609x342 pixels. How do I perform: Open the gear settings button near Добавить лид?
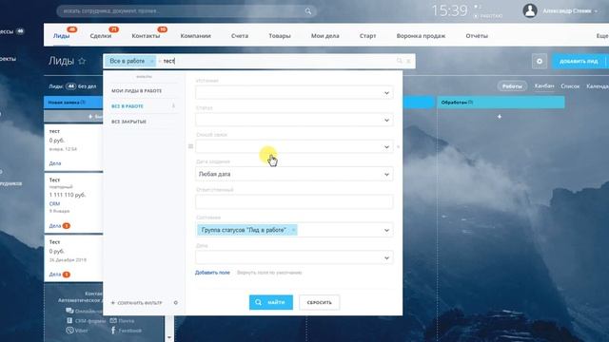pos(540,61)
